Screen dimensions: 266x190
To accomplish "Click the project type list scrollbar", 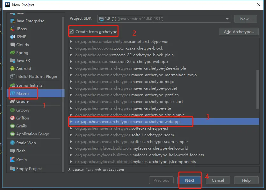I will point(63,94).
